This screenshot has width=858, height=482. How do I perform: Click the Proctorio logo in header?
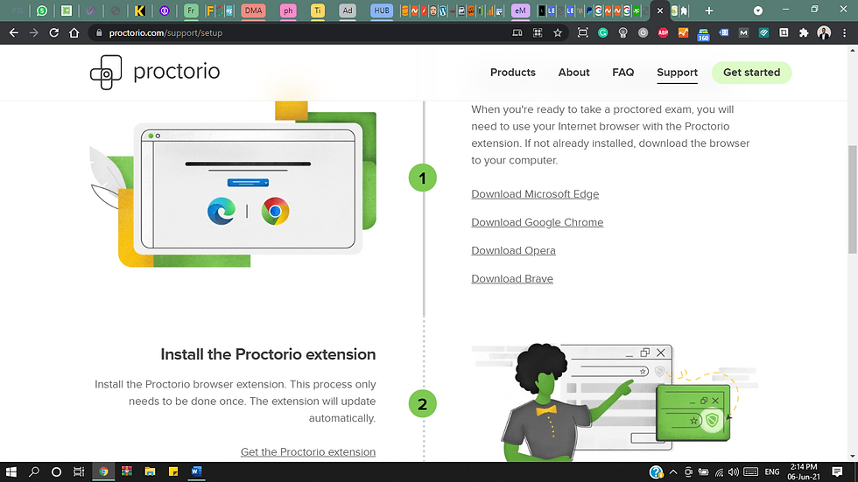click(x=155, y=72)
